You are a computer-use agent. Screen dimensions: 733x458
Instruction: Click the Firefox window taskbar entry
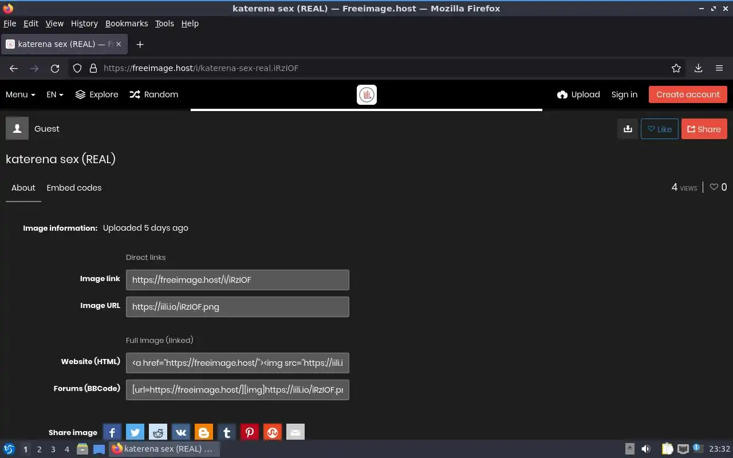[x=164, y=449]
